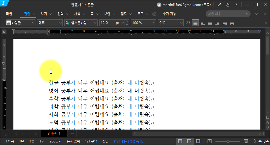Click previous page double-up arrow on scrollbar
The image size is (270, 145).
(x=267, y=123)
